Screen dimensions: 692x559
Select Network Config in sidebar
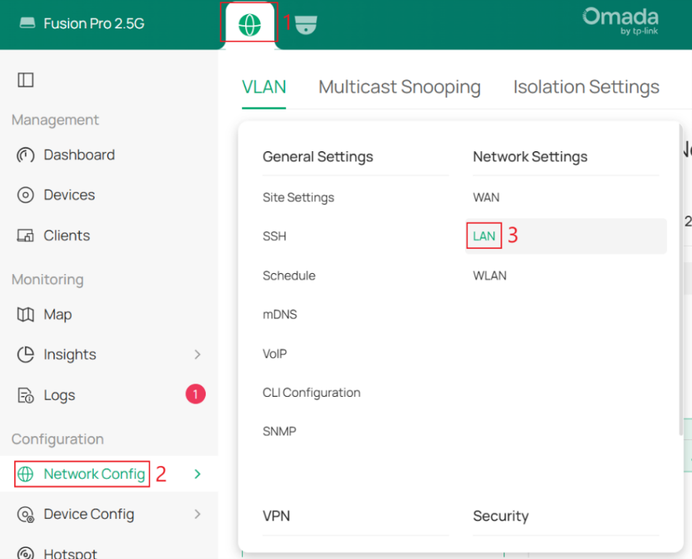tap(95, 474)
